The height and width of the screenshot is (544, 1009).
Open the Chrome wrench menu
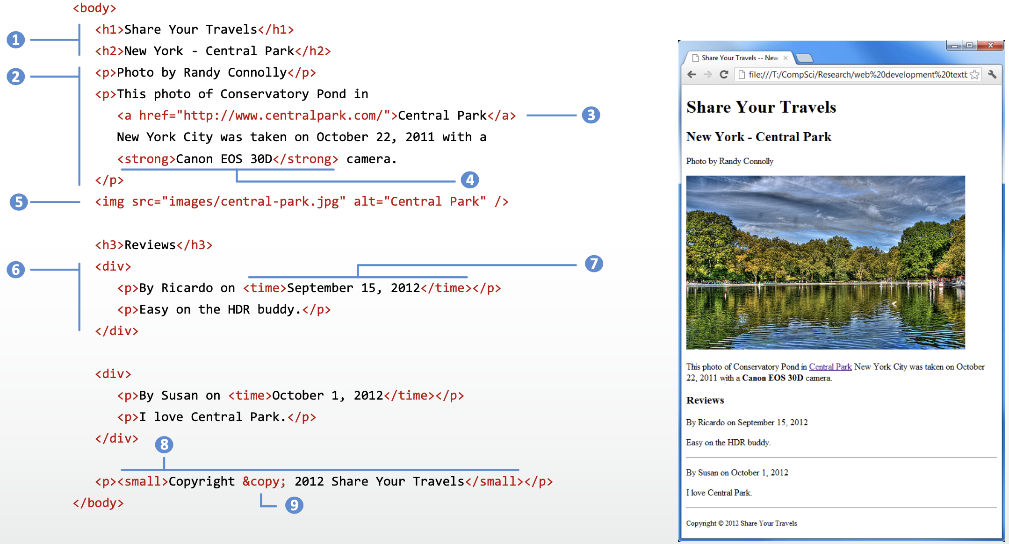pyautogui.click(x=992, y=75)
